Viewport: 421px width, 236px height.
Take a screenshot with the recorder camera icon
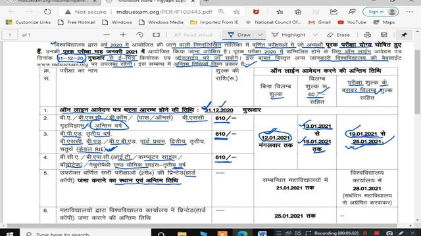[x=389, y=233]
